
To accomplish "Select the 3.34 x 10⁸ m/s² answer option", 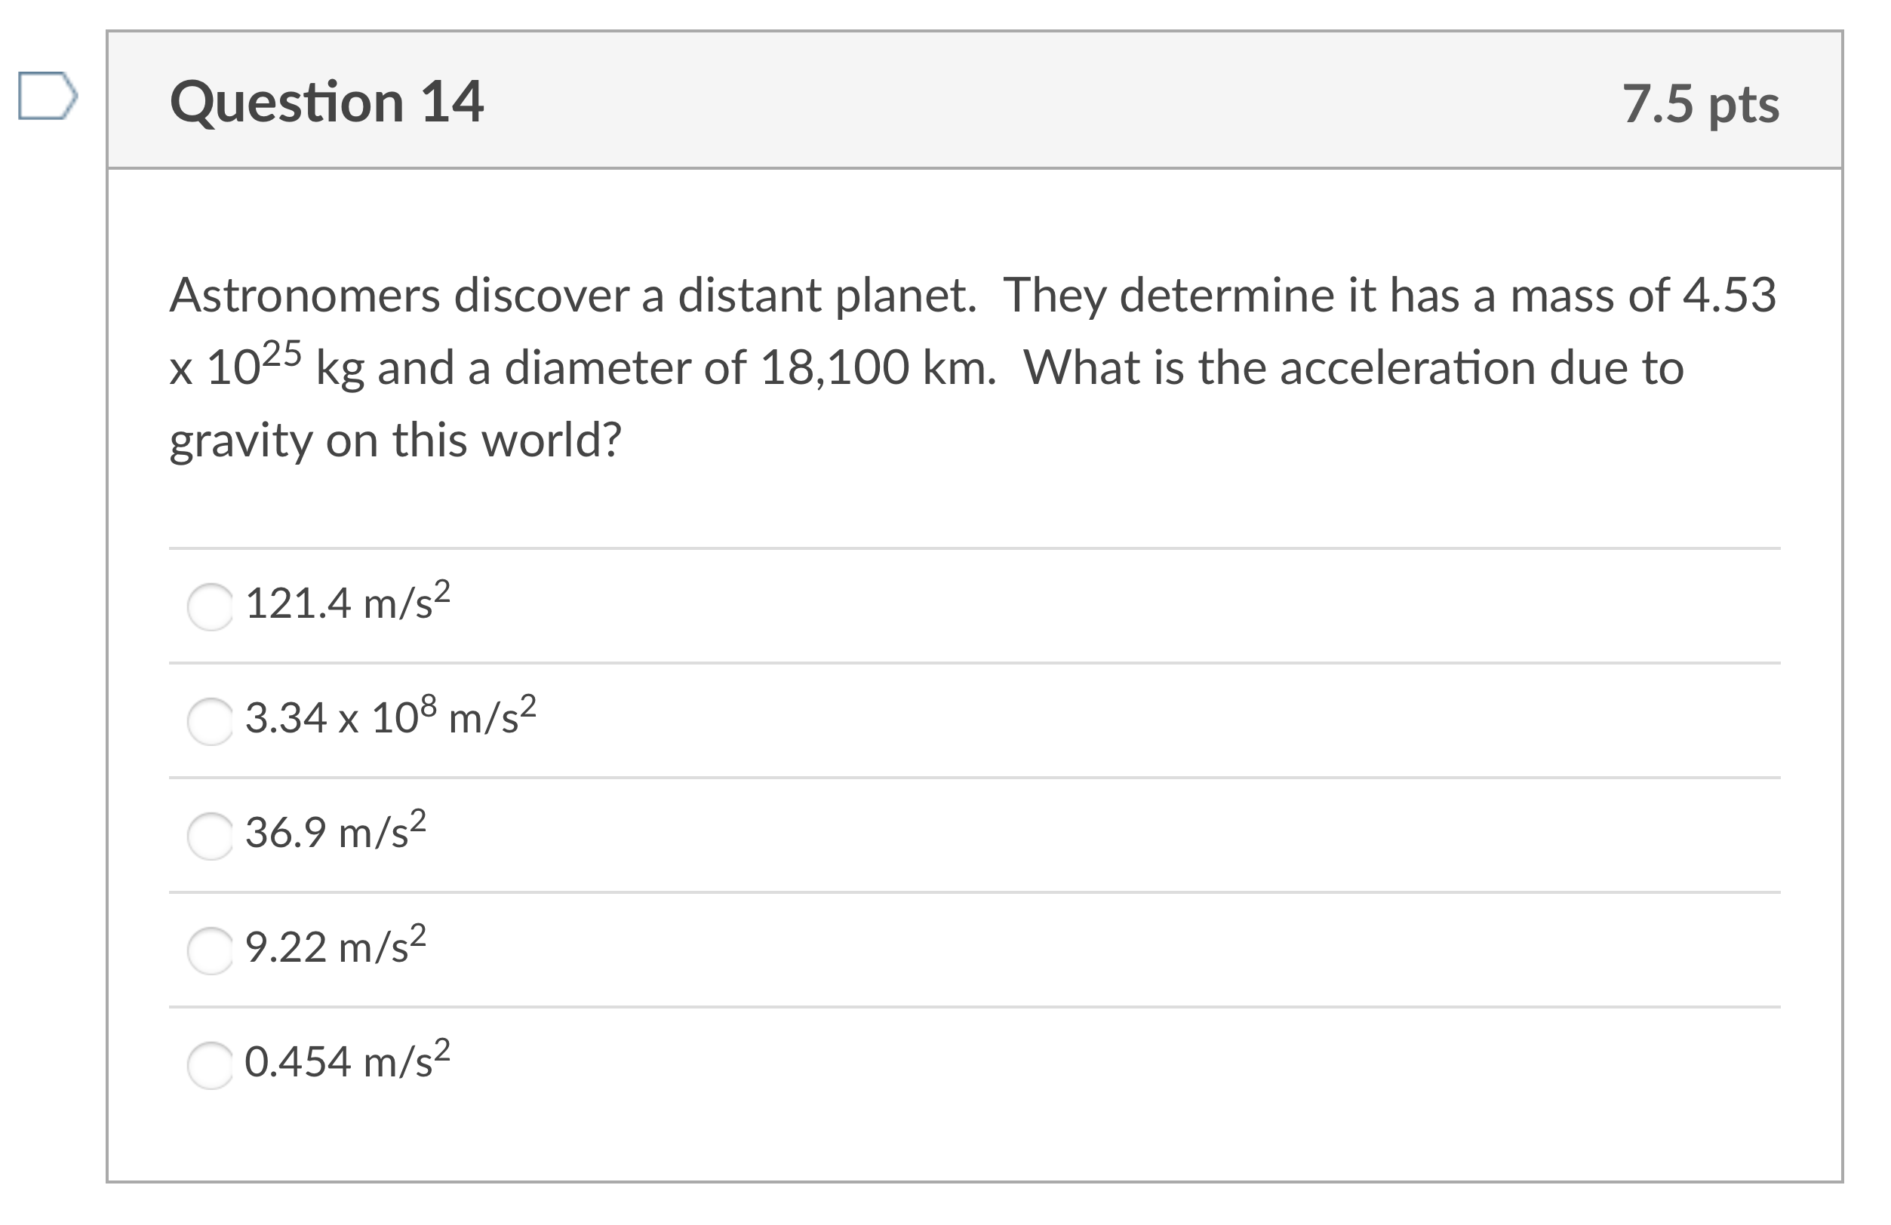I will point(209,721).
